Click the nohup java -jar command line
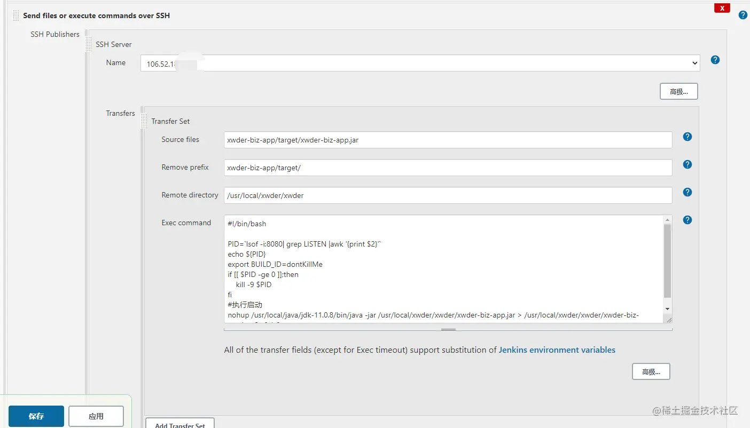 click(x=433, y=315)
